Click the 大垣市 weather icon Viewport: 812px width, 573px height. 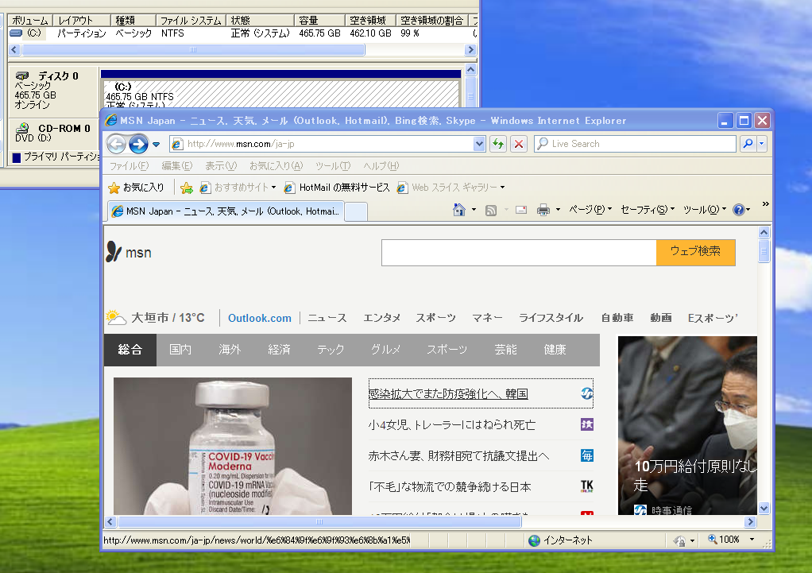coord(116,318)
